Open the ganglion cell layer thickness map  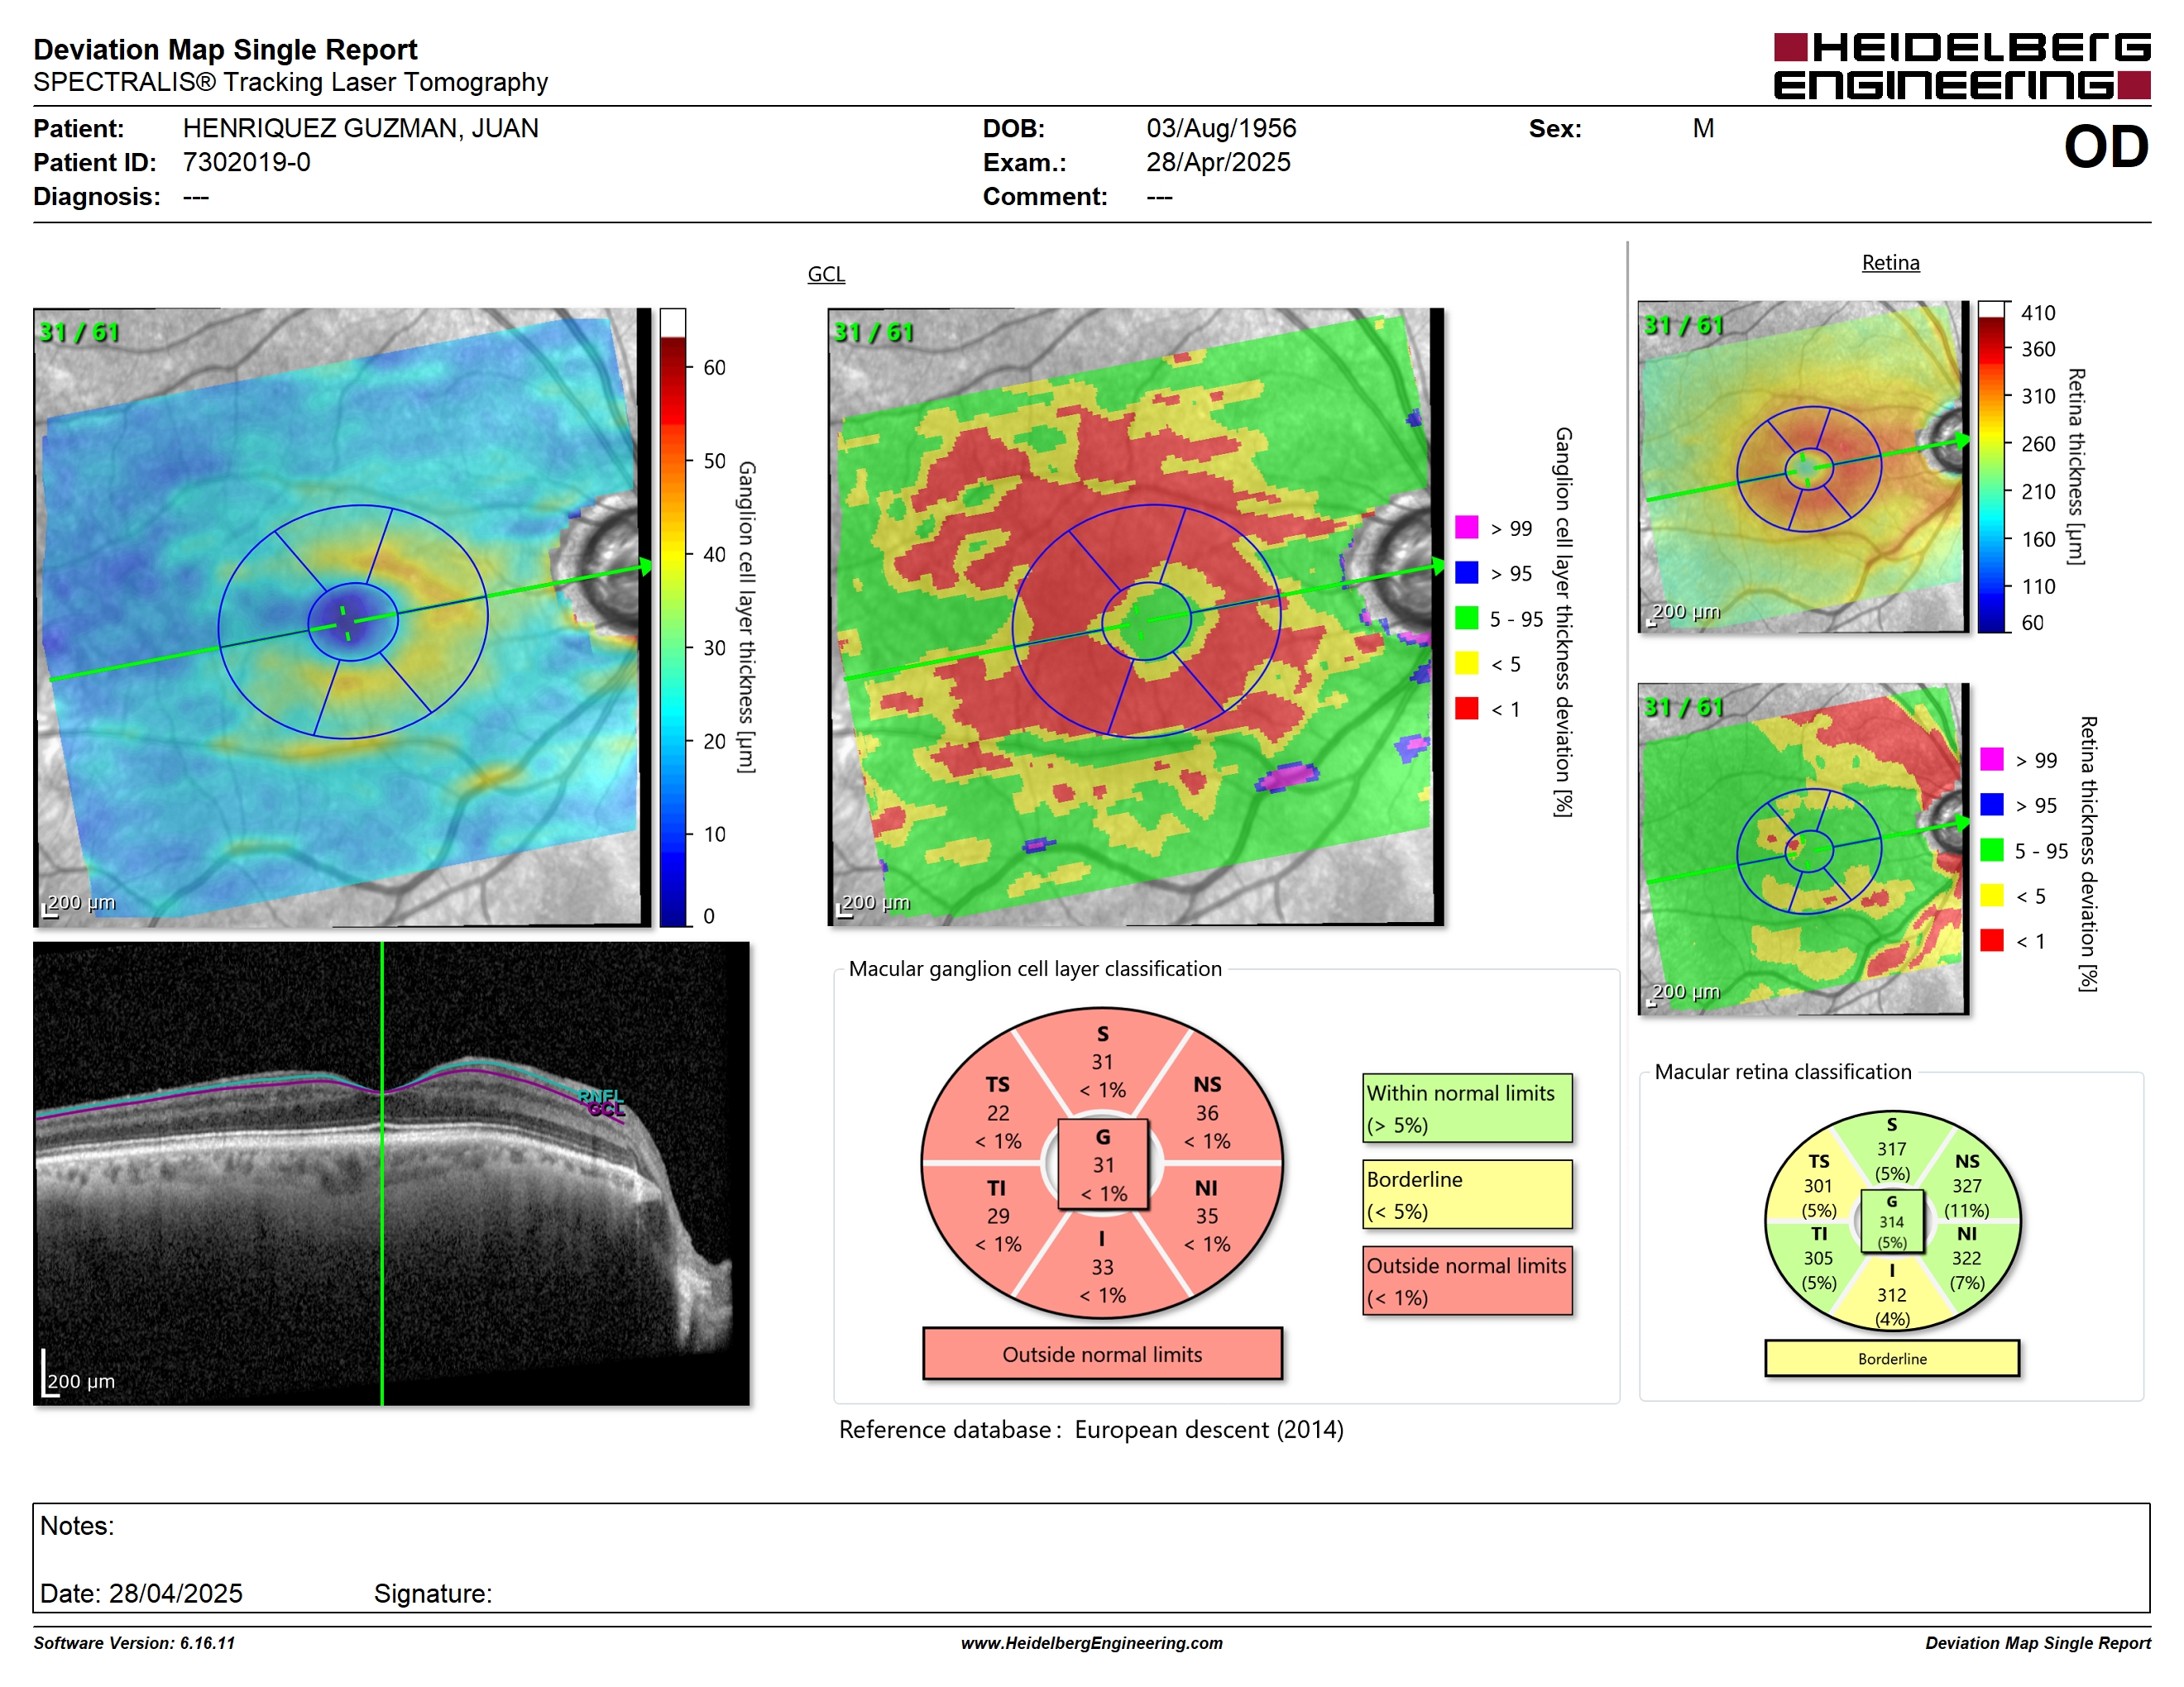(x=342, y=617)
